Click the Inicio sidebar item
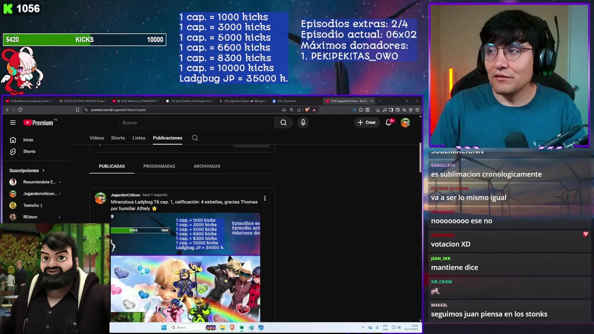 click(28, 140)
